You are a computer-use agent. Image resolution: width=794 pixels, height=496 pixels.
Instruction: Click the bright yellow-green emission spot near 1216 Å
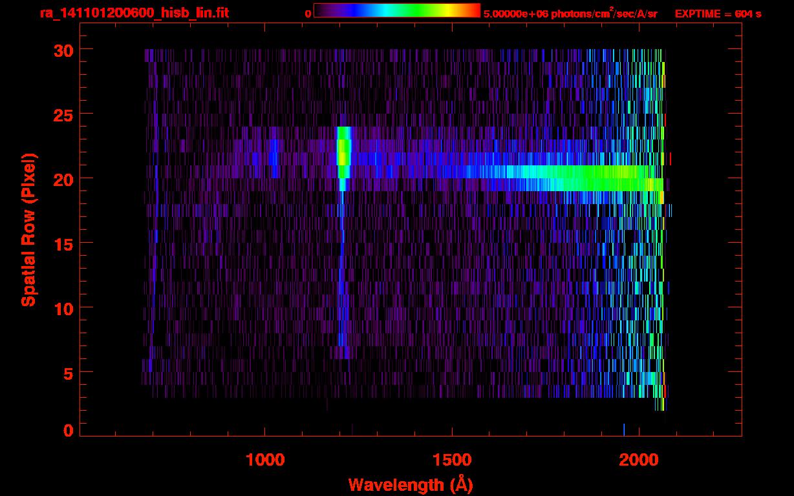click(343, 152)
